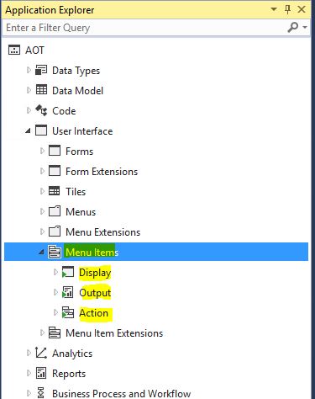Pin the Application Explorer panel

click(x=287, y=9)
